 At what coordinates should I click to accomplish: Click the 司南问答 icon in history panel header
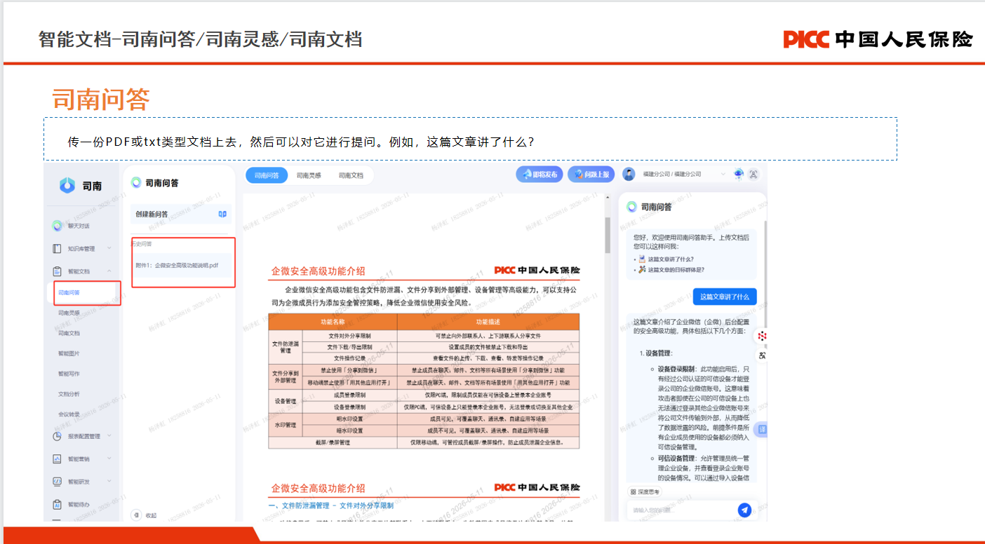(136, 183)
